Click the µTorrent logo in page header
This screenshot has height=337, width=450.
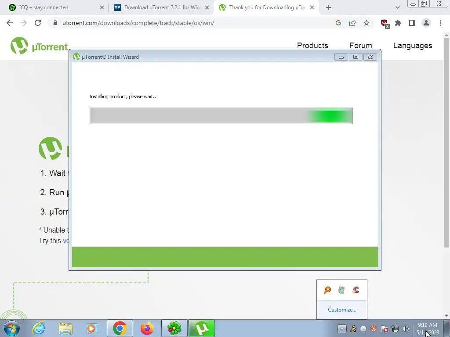point(39,46)
